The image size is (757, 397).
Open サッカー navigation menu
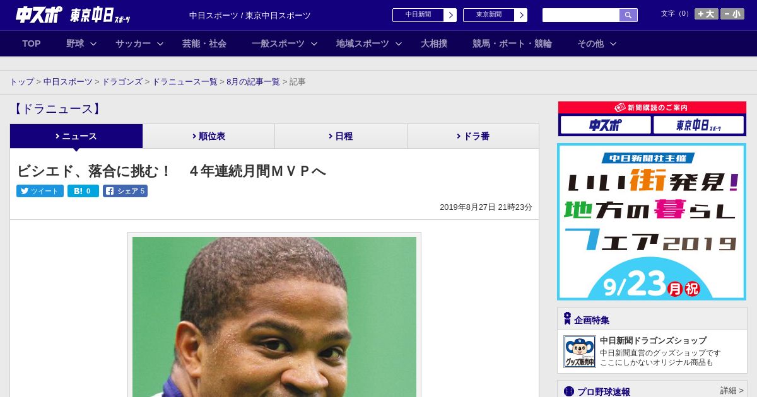coord(133,43)
